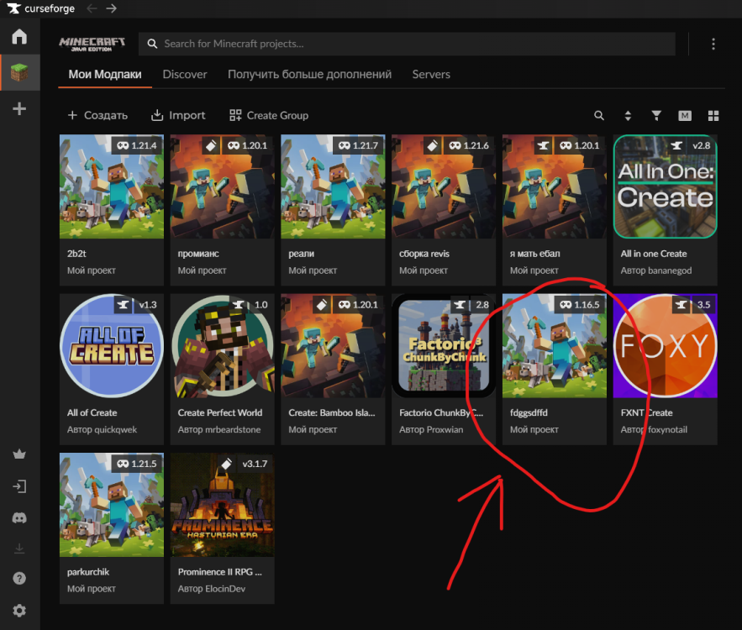Click the v2.8 badge on All in one Create
The width and height of the screenshot is (742, 630).
702,145
